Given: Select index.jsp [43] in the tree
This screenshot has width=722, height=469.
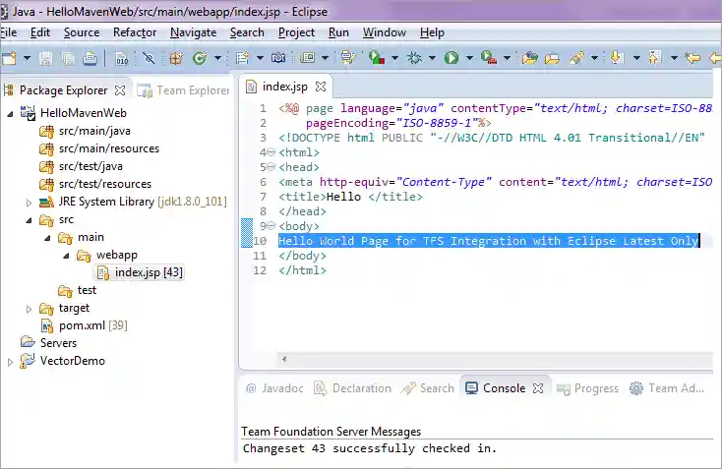Looking at the screenshot, I should [140, 273].
